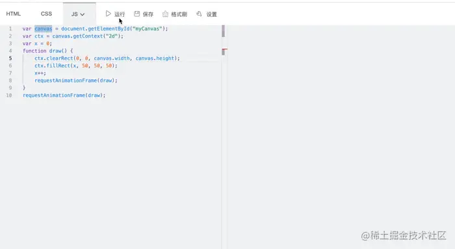Click the 'x++;' statement on line 7
Screen dimensions: 455x249
[40, 73]
